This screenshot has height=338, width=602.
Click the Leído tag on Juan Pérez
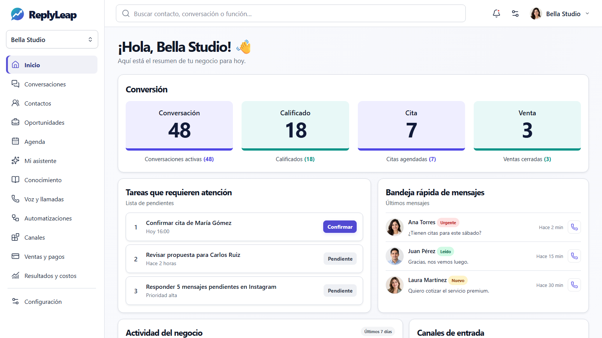[x=445, y=251]
